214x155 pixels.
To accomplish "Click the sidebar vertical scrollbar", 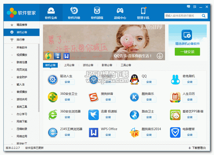I will click(x=39, y=78).
